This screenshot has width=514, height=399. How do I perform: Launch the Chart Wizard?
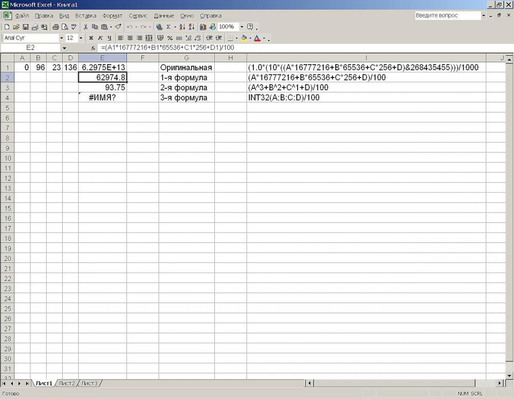coord(203,27)
